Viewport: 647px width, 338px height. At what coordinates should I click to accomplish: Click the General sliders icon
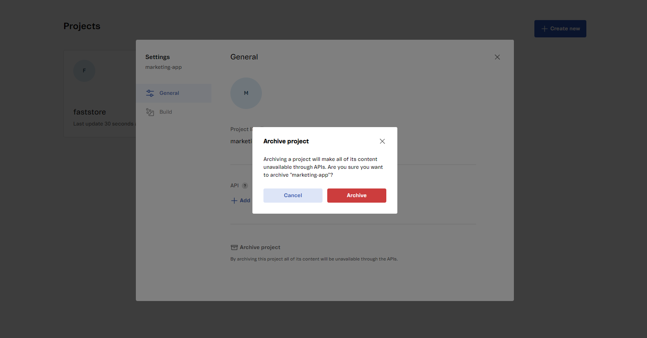(x=150, y=93)
